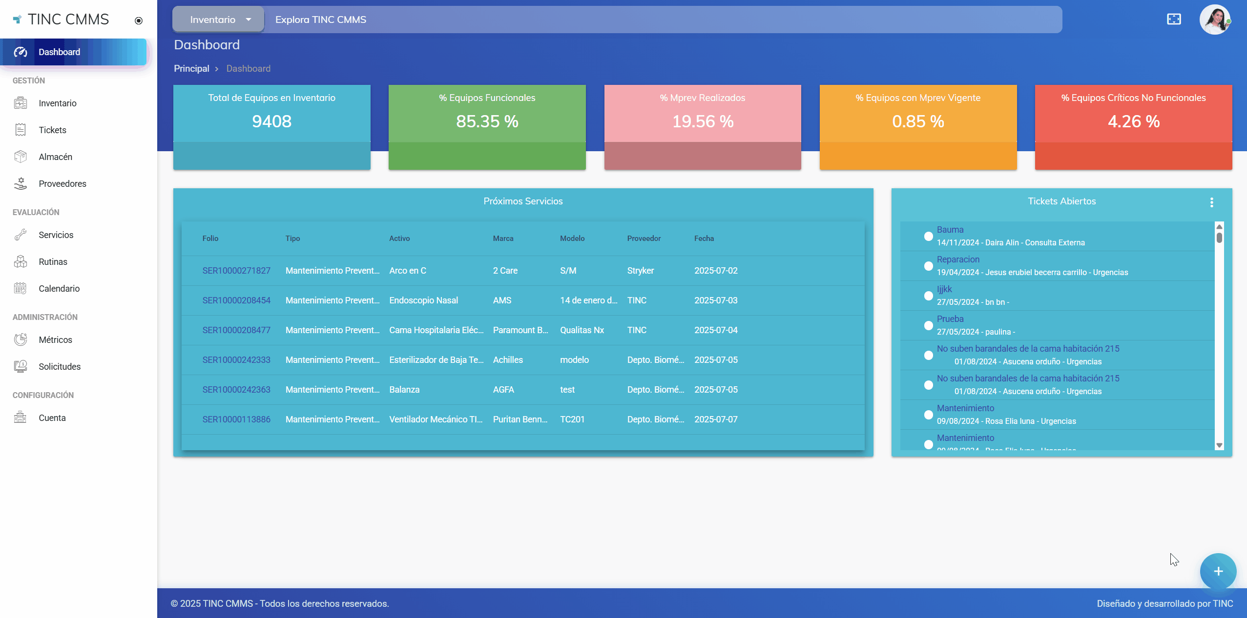Select radio button for Bauma ticket
The width and height of the screenshot is (1247, 618).
(x=928, y=236)
